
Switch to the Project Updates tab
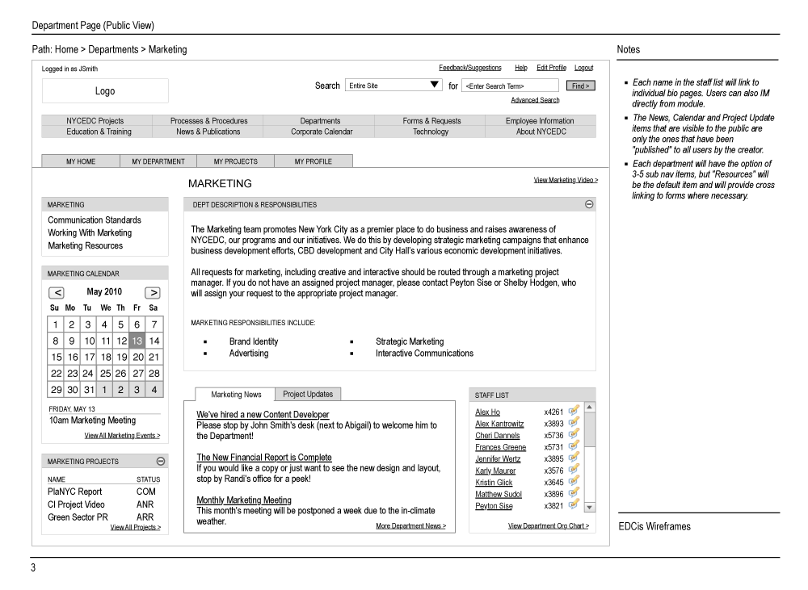(306, 395)
